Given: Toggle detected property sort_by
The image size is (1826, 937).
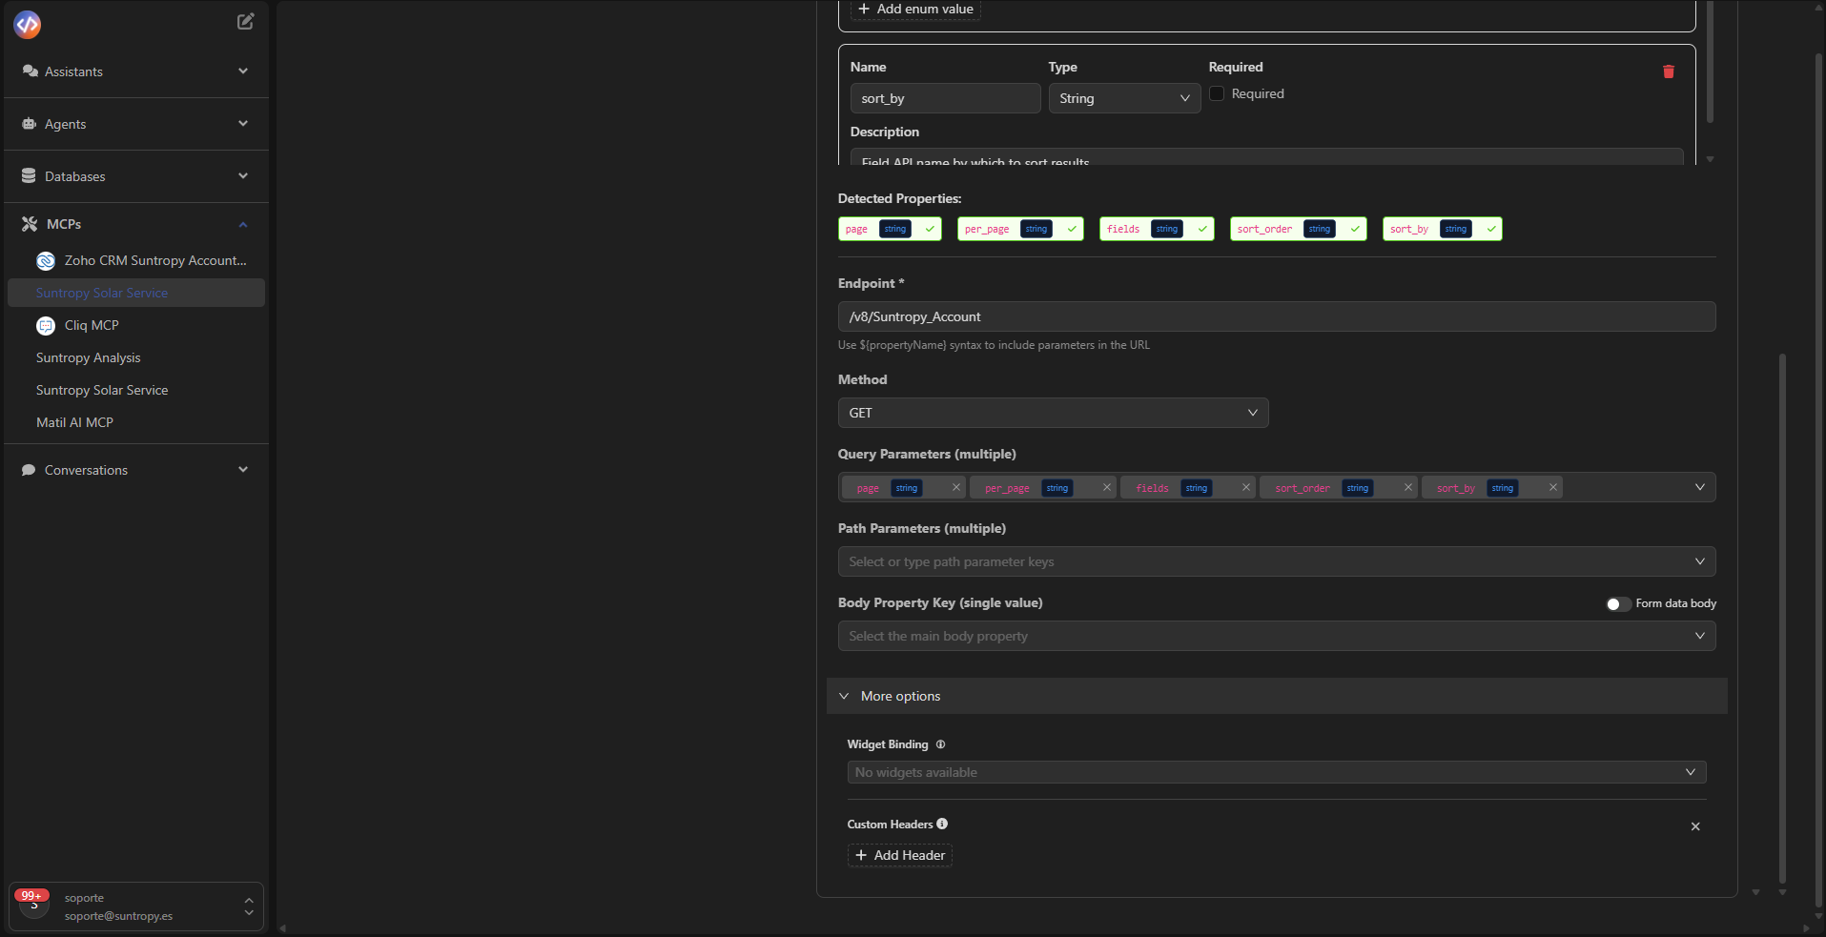Looking at the screenshot, I should point(1442,229).
